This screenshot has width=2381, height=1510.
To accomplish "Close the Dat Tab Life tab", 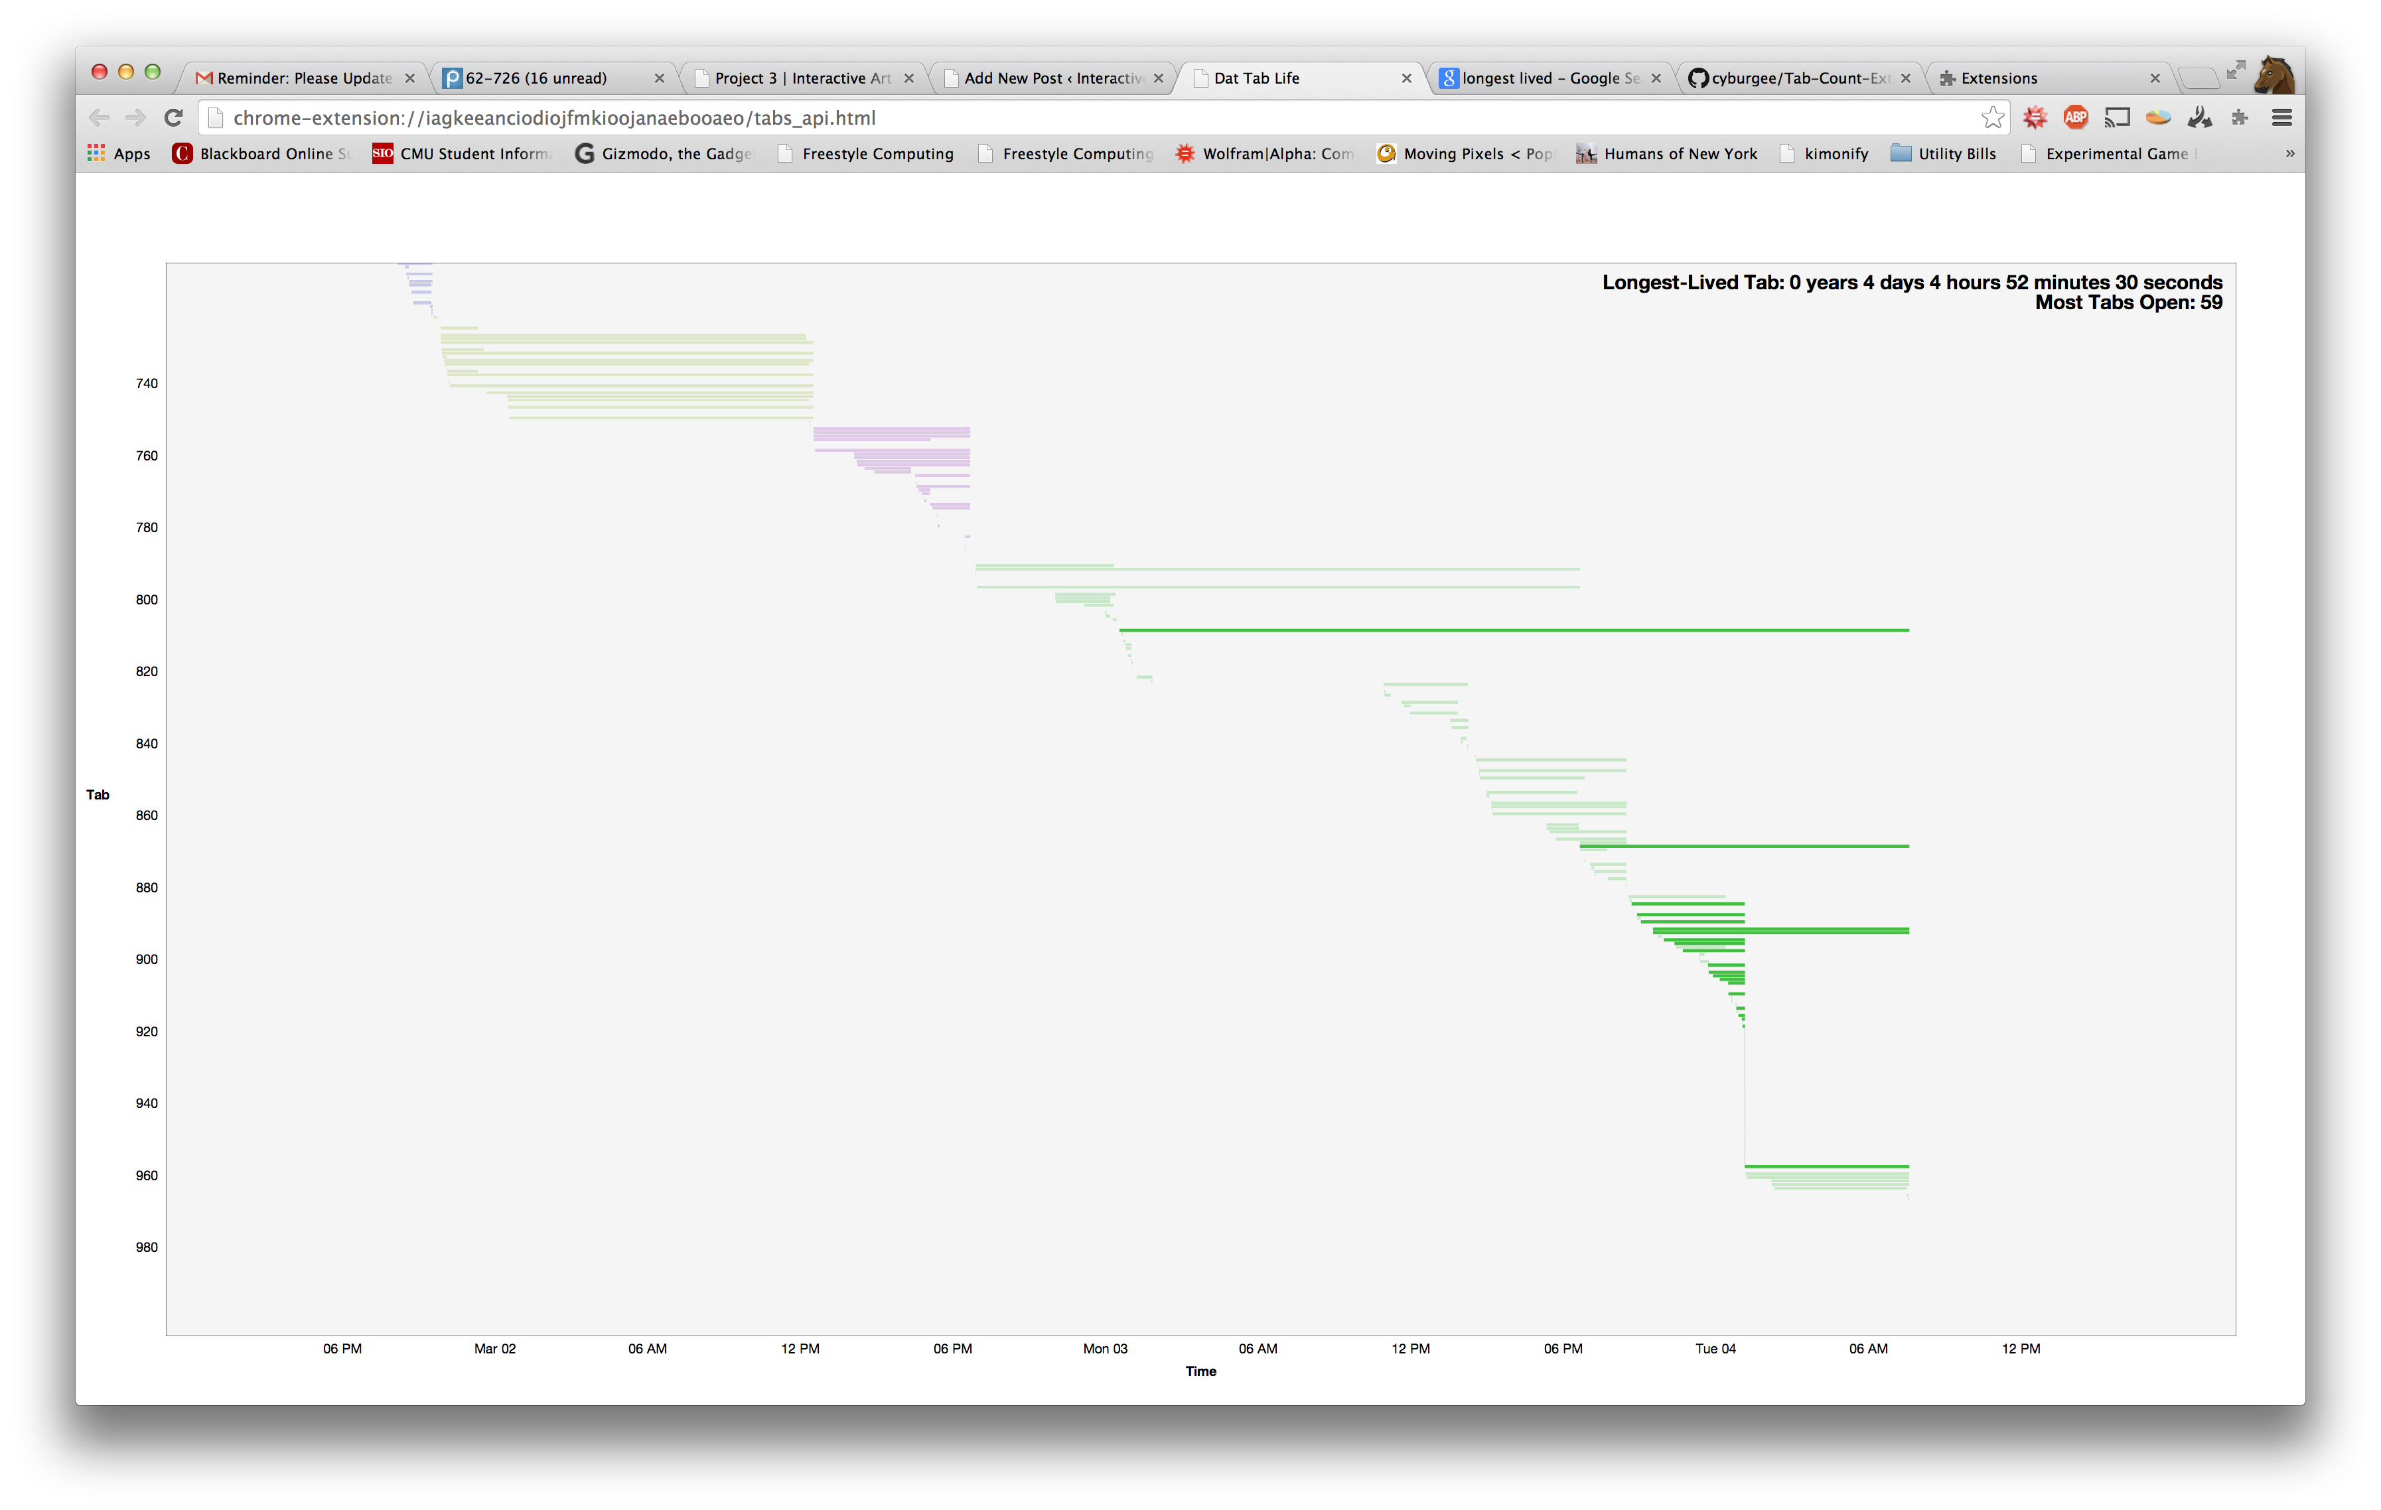I will 1406,78.
